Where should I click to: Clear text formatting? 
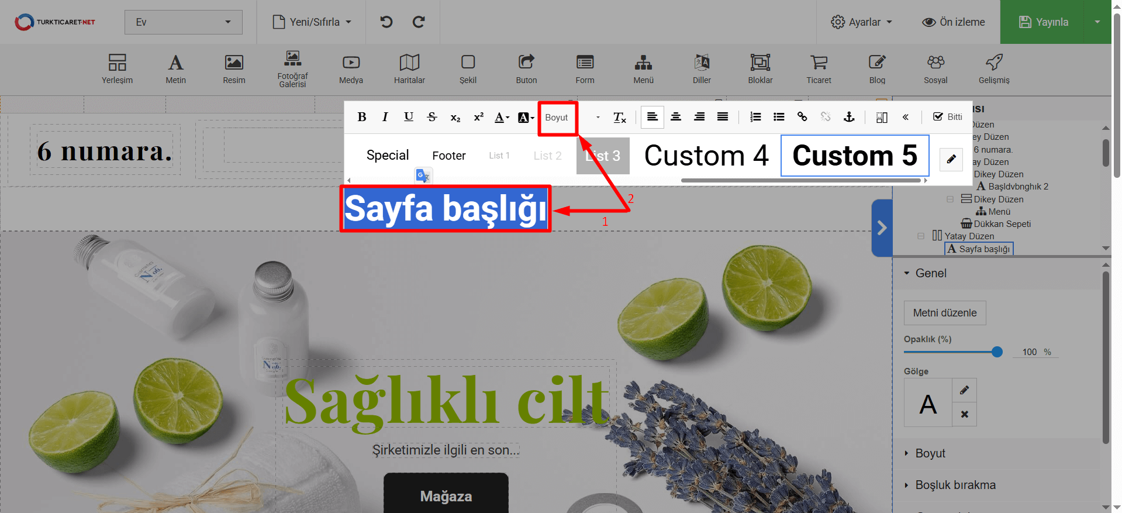pos(620,117)
